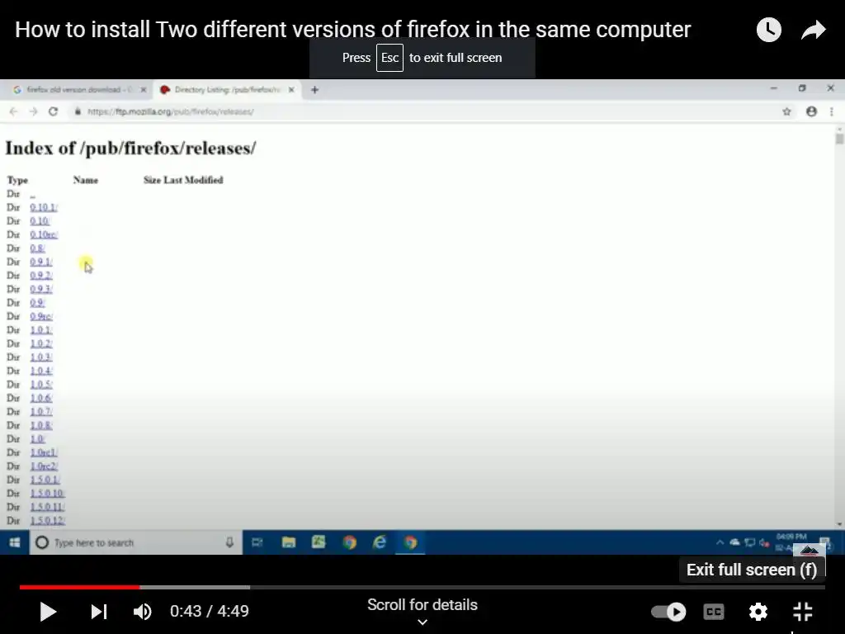Open the 0.9.1/ directory link
This screenshot has width=845, height=634.
pyautogui.click(x=41, y=262)
